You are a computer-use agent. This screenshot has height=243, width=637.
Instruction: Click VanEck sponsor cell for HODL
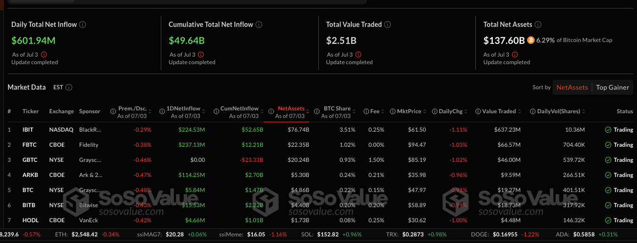point(89,220)
